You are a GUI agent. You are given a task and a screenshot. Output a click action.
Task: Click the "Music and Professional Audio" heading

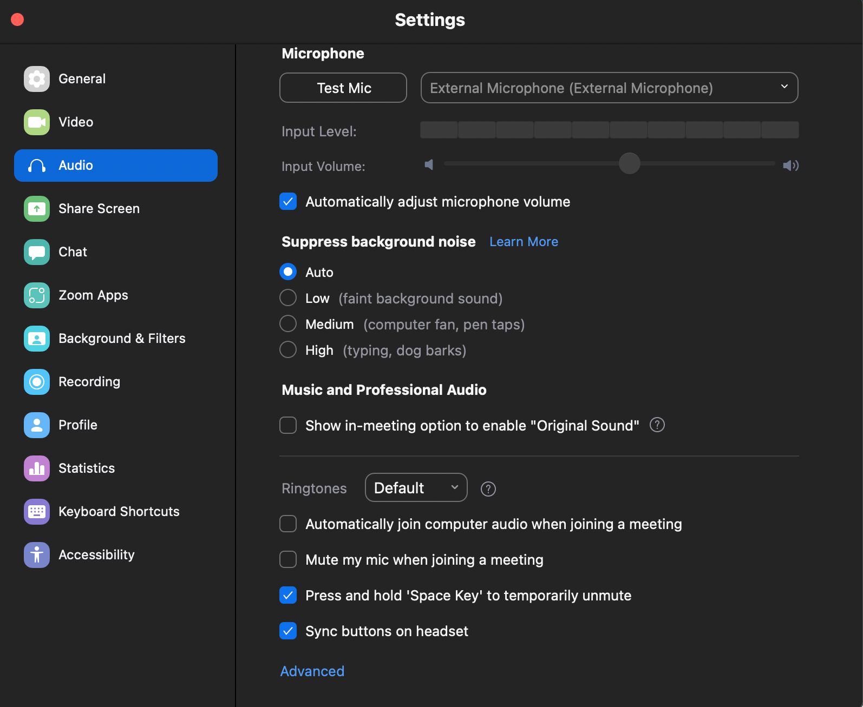384,390
